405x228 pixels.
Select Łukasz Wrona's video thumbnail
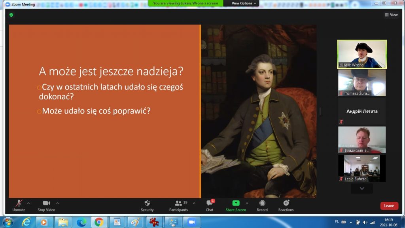[x=361, y=54]
